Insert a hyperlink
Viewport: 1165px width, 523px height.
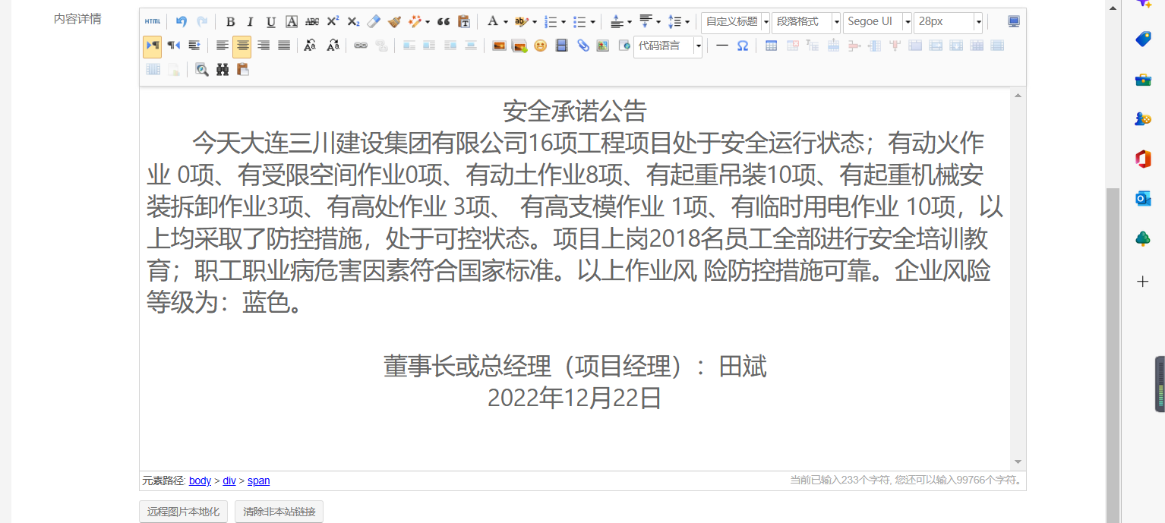pyautogui.click(x=360, y=46)
